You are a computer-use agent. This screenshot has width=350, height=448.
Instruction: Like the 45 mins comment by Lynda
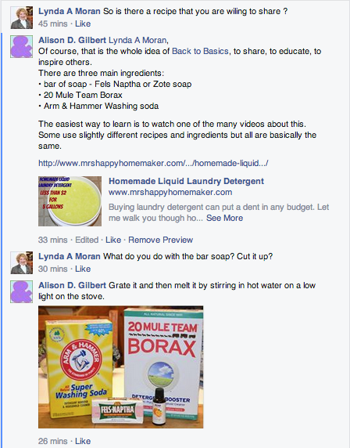coord(83,23)
